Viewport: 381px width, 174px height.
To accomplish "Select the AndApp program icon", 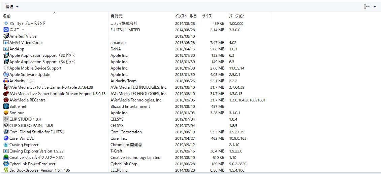I will 6,49.
